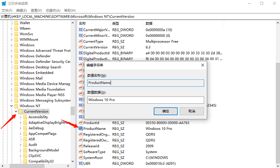The height and width of the screenshot is (168, 280).
Task: Select the ReleaseId string value icon
Action: [81, 146]
